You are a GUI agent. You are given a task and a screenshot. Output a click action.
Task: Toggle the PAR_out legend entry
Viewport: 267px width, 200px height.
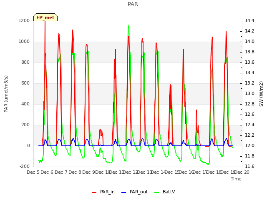coord(134,192)
